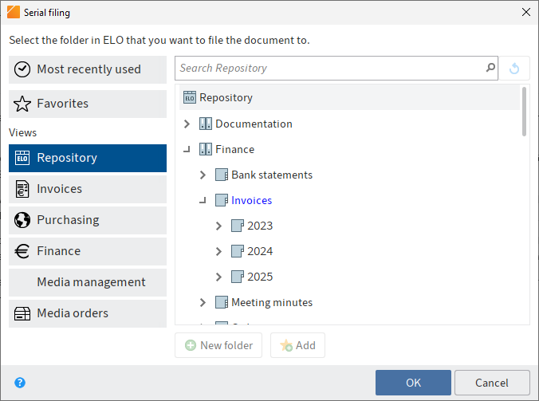This screenshot has height=401, width=539.
Task: Click the ELO icon of the tree Repository root
Action: tap(190, 97)
